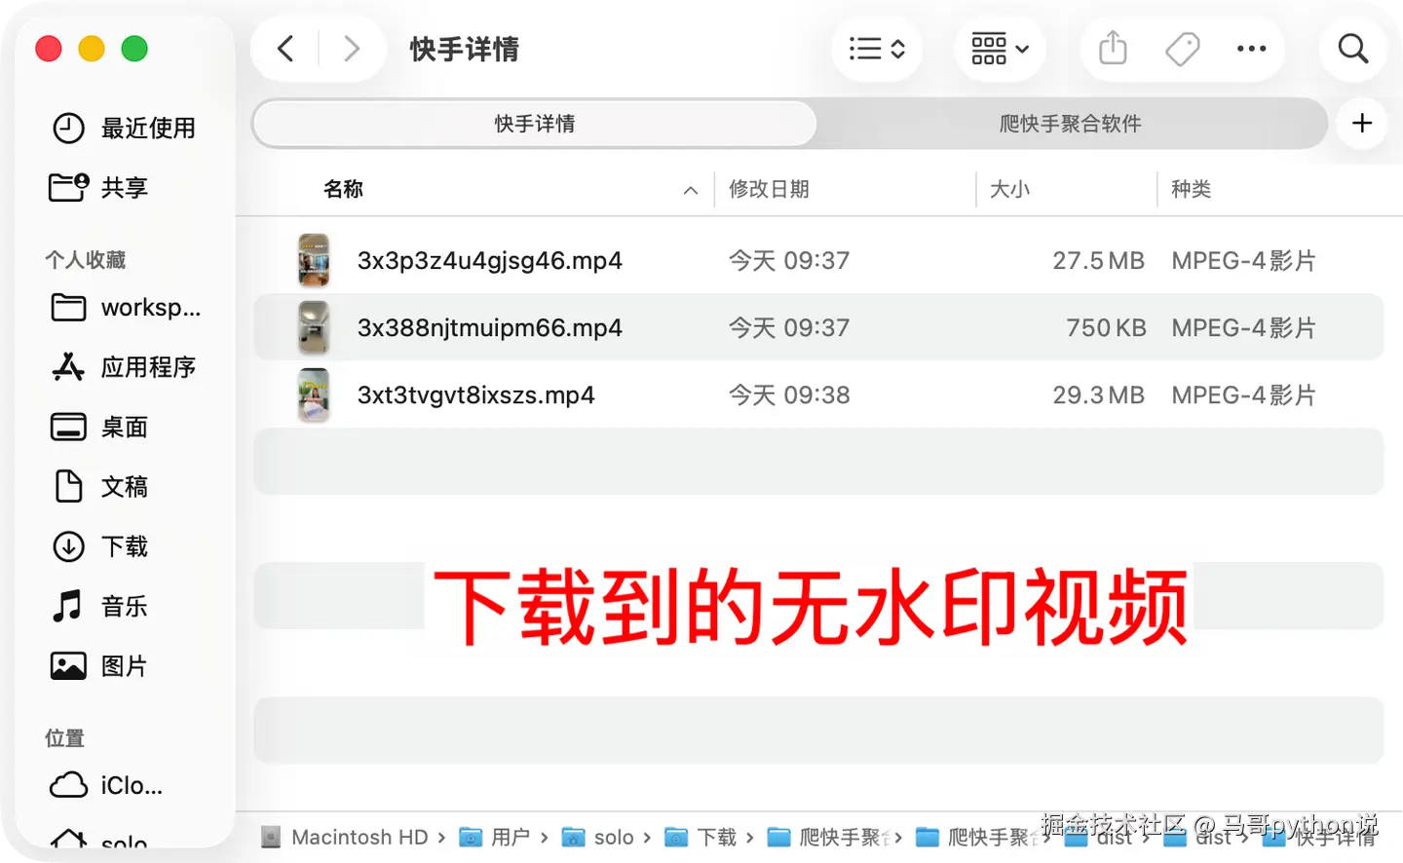
Task: Click Macintosh HD in the path bar
Action: pos(345,837)
